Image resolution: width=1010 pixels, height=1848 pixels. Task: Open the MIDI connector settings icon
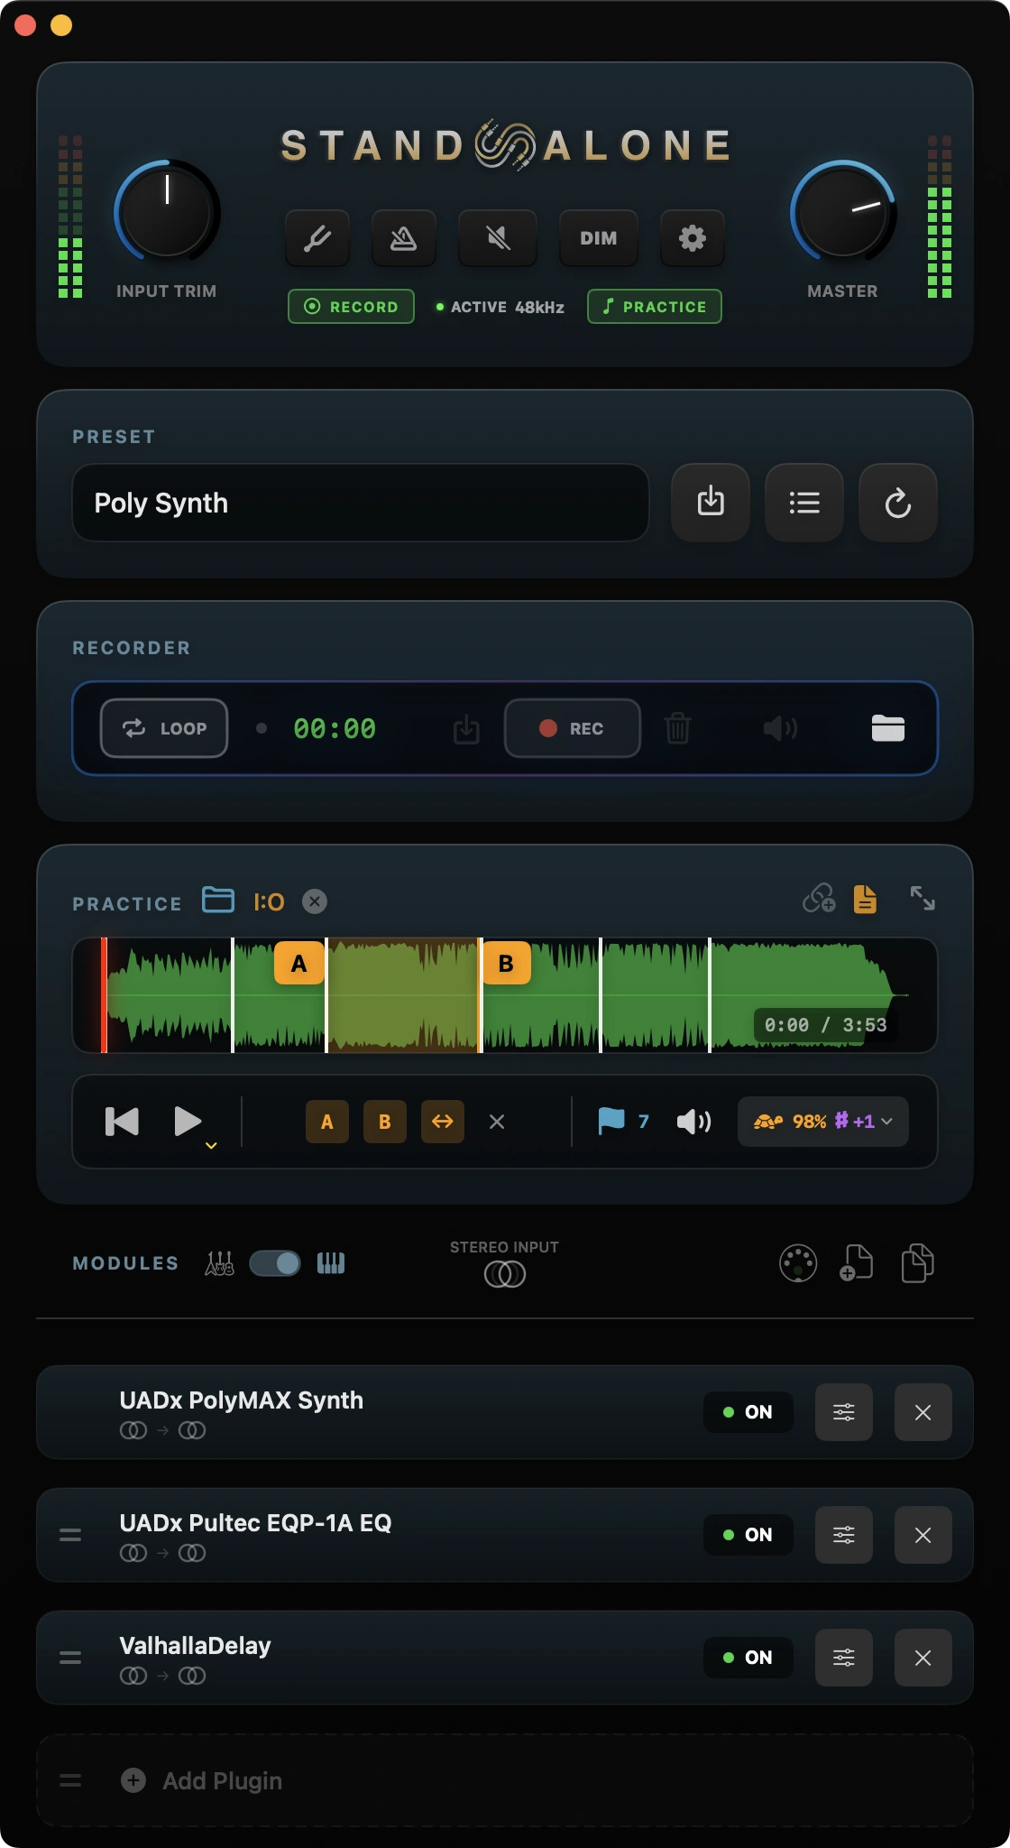(x=798, y=1263)
